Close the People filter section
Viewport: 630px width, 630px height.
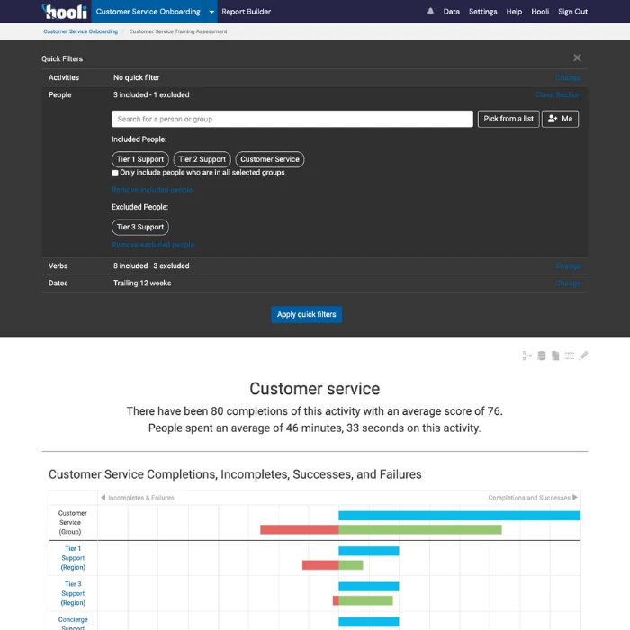point(558,94)
